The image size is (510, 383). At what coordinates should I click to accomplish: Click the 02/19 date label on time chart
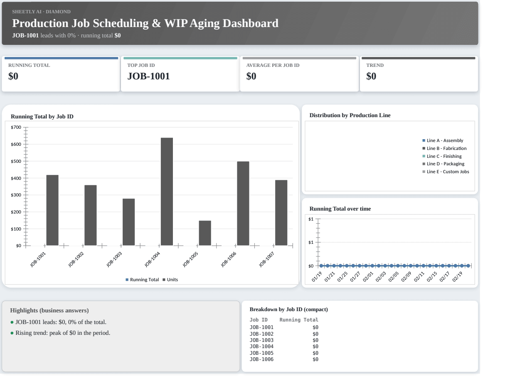pos(458,276)
